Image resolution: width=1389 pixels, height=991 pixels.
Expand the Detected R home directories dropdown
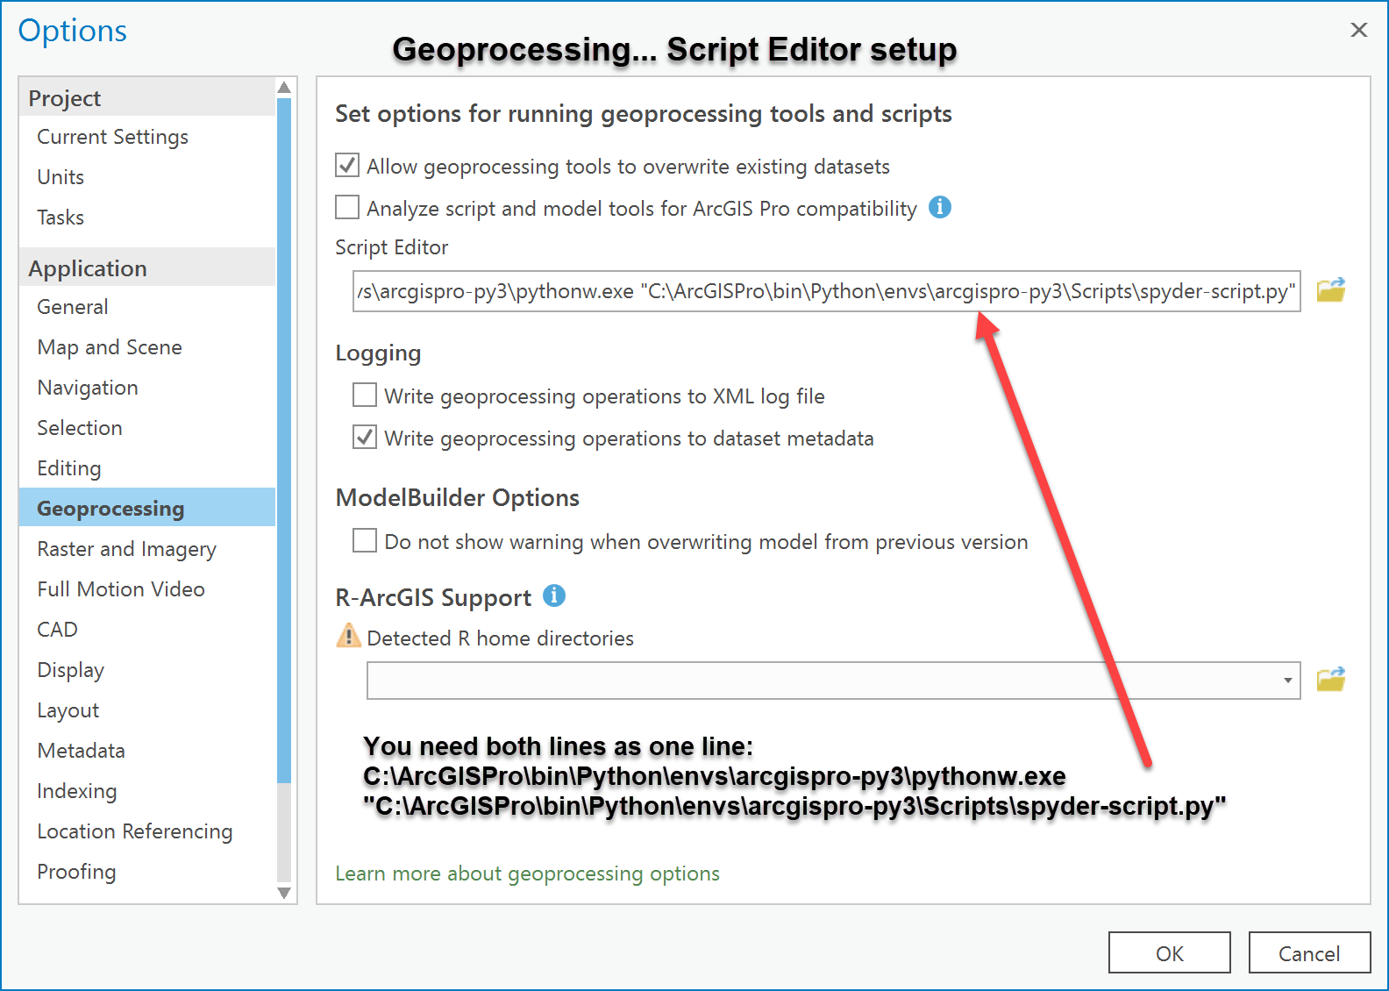pos(1287,681)
